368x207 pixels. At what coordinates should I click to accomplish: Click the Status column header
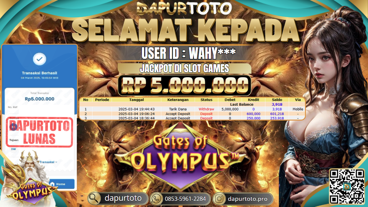(x=206, y=100)
